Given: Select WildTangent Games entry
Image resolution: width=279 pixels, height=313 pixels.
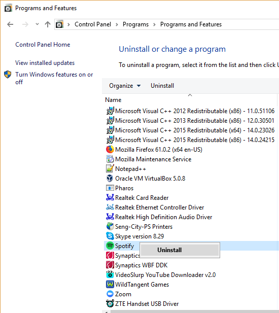Looking at the screenshot, I should tap(142, 285).
